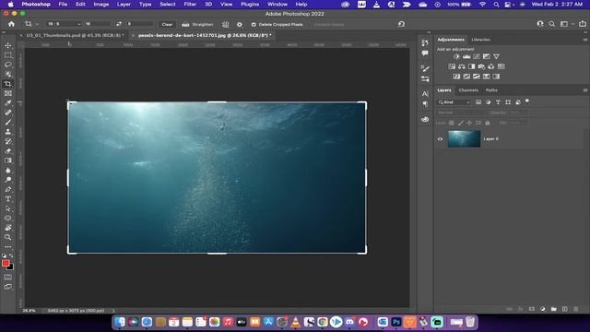Open the layer Kind filter dropdown
590x332 pixels.
click(x=454, y=102)
